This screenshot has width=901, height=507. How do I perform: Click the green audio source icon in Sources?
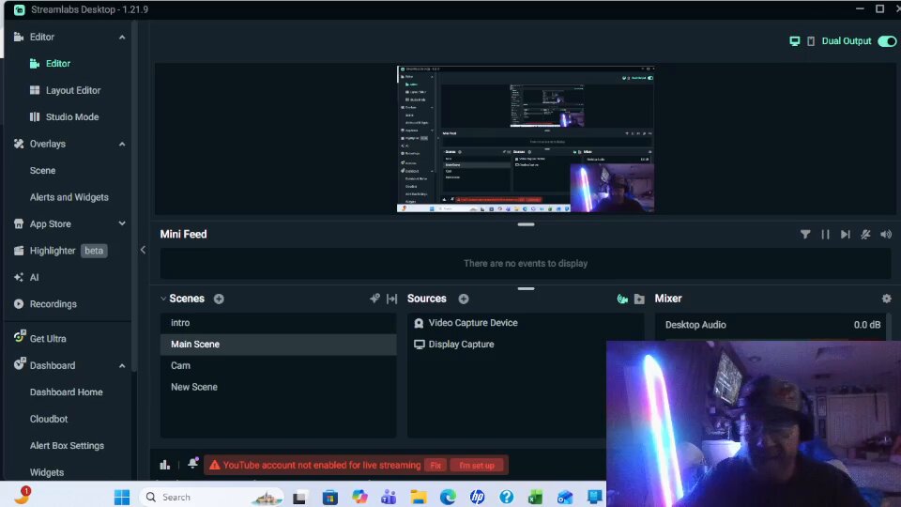pos(622,299)
